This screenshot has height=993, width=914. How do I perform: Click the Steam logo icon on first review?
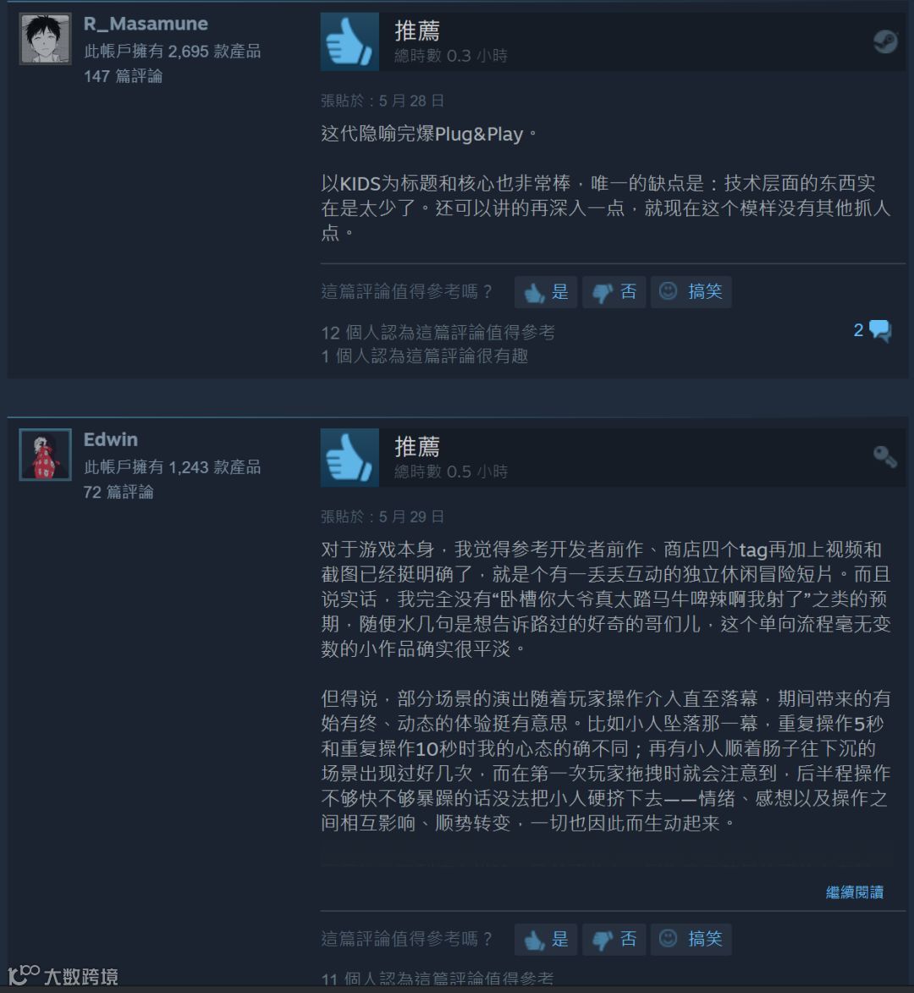click(885, 41)
